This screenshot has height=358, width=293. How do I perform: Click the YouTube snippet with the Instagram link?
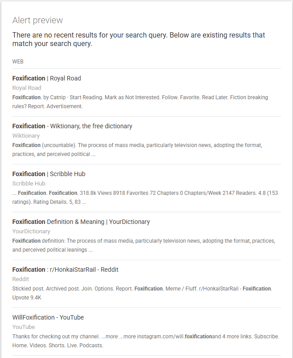pyautogui.click(x=145, y=341)
